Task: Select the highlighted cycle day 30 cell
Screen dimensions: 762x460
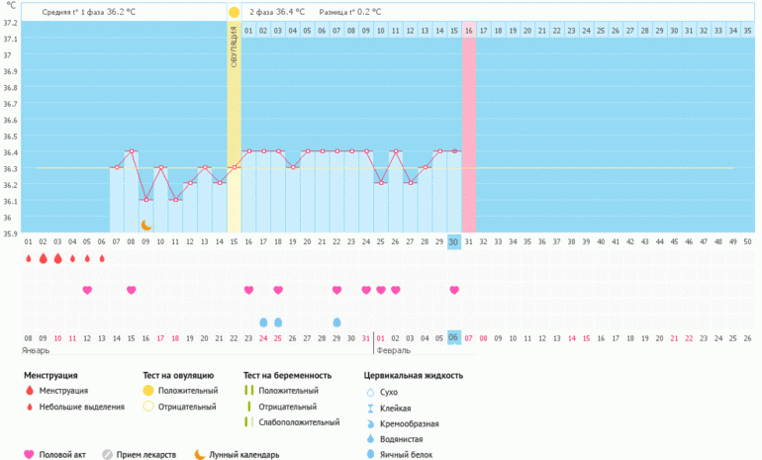Action: point(454,242)
